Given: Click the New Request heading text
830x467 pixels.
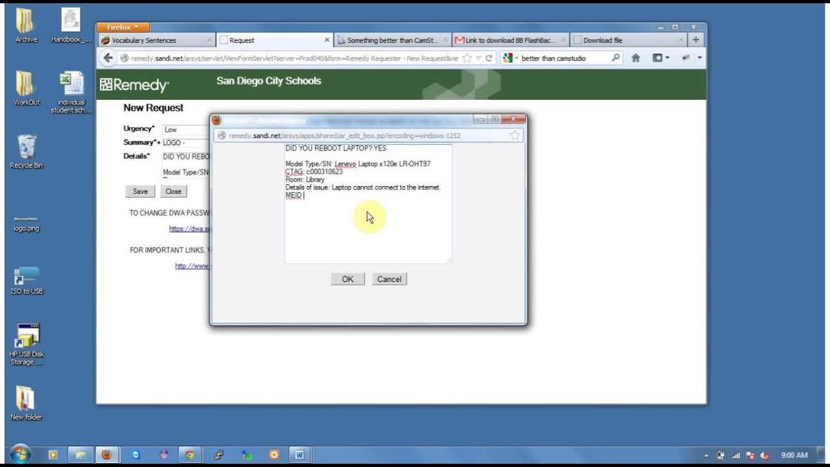Looking at the screenshot, I should (x=154, y=108).
